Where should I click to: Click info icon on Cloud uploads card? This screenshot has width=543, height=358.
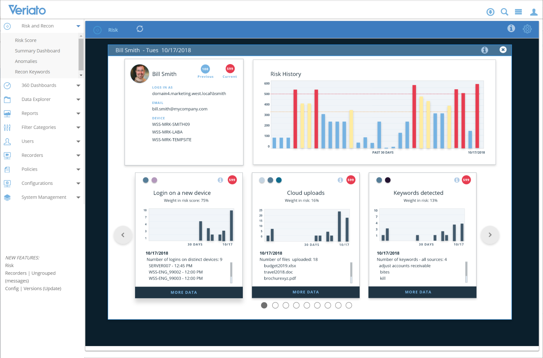[x=340, y=180]
